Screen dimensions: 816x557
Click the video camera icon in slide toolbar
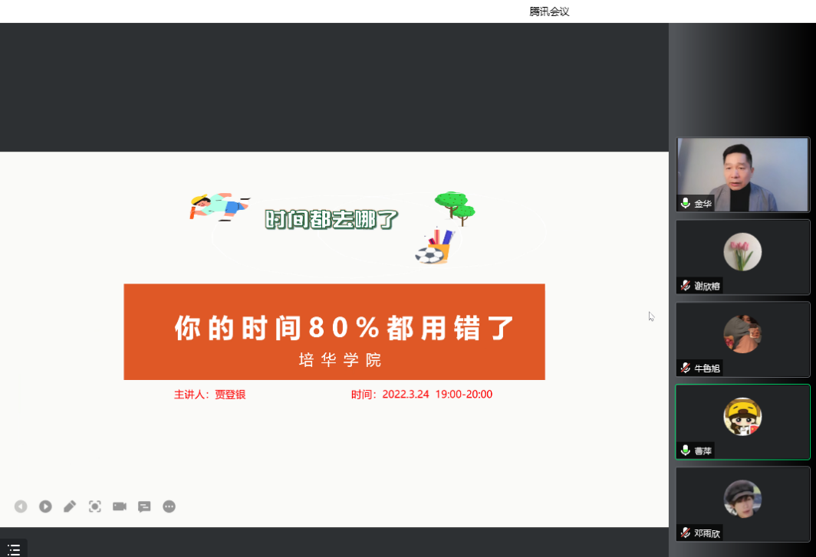coord(120,506)
